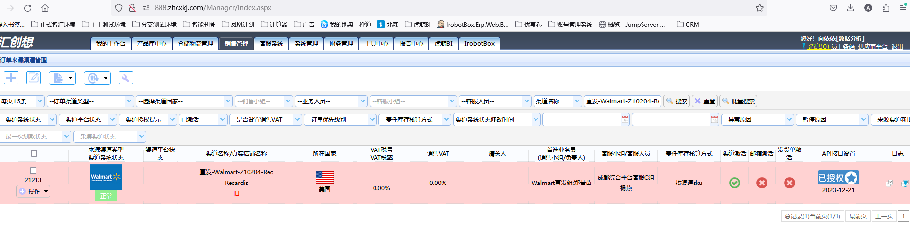
Task: Open the 客服人员 dropdown
Action: pyautogui.click(x=495, y=101)
